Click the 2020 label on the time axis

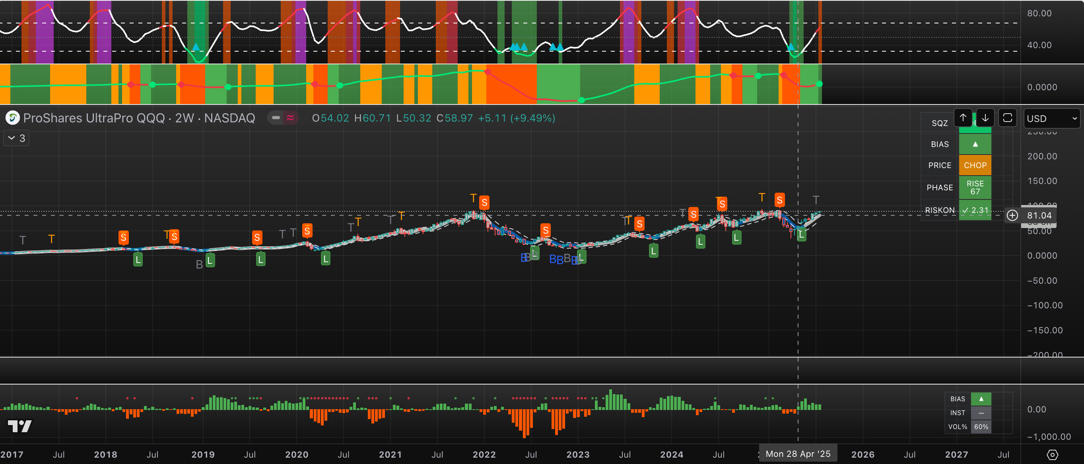point(297,454)
